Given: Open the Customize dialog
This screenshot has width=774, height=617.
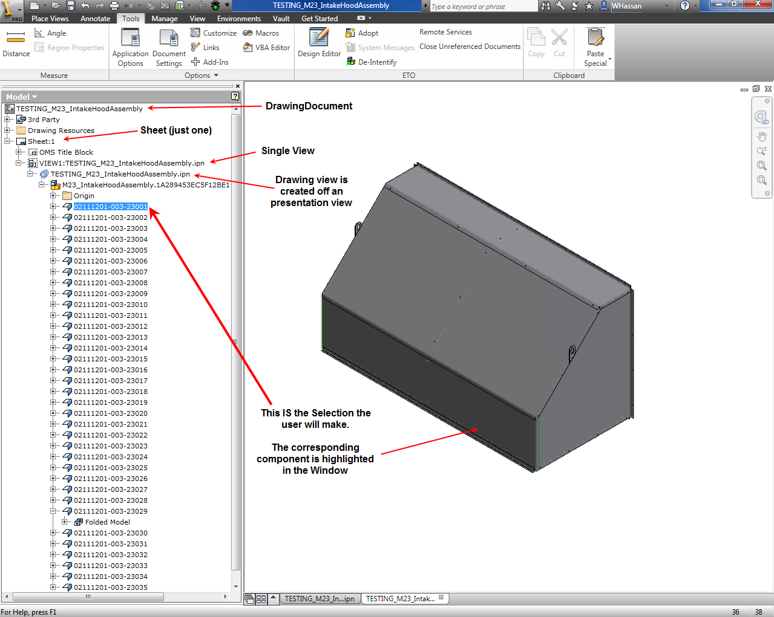Looking at the screenshot, I should pyautogui.click(x=214, y=33).
